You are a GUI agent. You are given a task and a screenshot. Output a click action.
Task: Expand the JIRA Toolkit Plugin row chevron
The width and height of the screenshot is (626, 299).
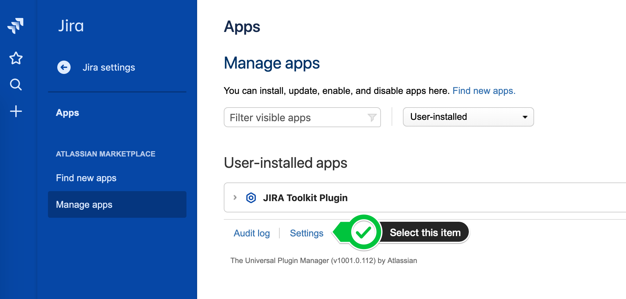coord(235,197)
